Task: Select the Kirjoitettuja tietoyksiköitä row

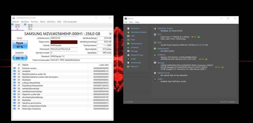Action: (x=61, y=86)
